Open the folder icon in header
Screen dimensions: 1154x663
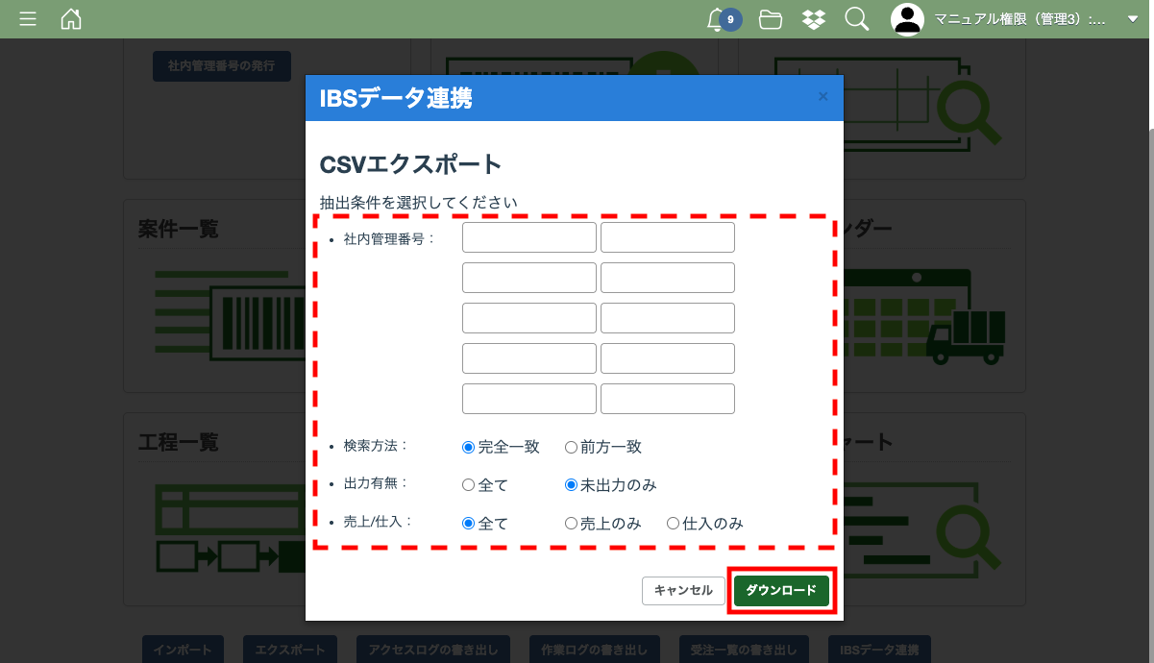pyautogui.click(x=771, y=19)
